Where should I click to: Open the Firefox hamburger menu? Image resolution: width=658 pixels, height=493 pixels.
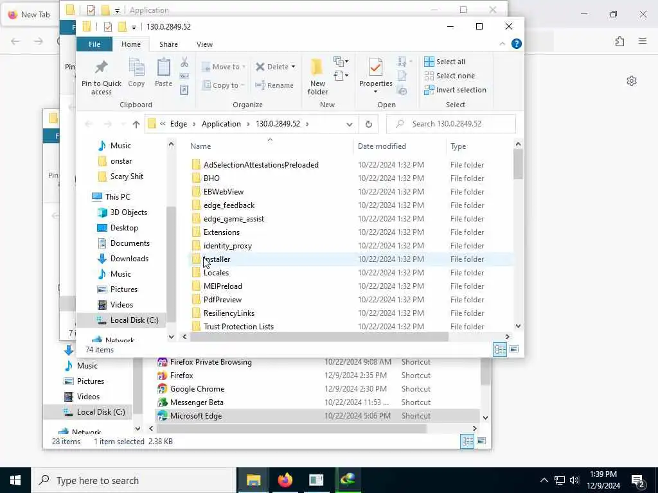(643, 40)
